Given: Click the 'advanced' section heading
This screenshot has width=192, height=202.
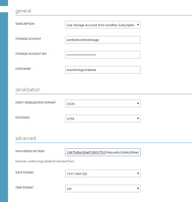Looking at the screenshot, I should point(25,138).
